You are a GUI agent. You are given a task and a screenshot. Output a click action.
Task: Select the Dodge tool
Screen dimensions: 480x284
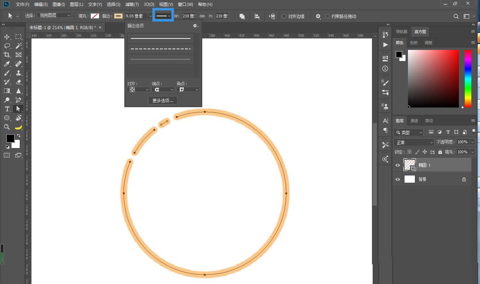7,100
